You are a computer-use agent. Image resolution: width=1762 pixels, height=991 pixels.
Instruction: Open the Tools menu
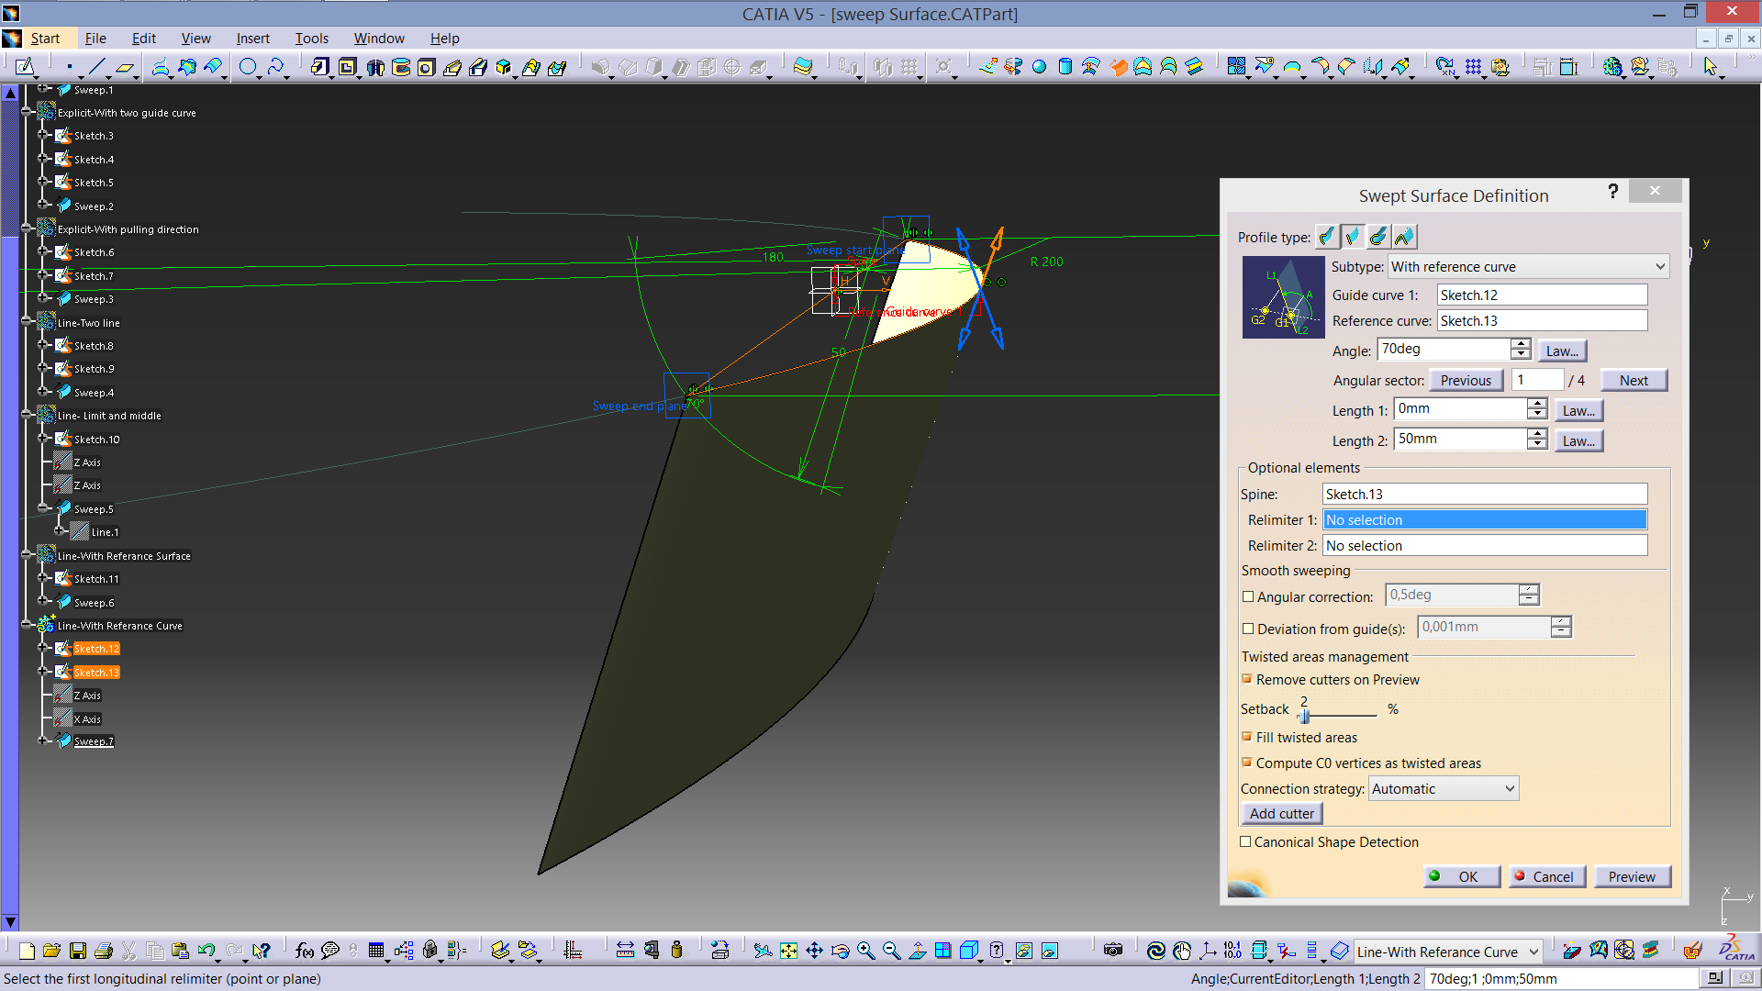pyautogui.click(x=311, y=39)
